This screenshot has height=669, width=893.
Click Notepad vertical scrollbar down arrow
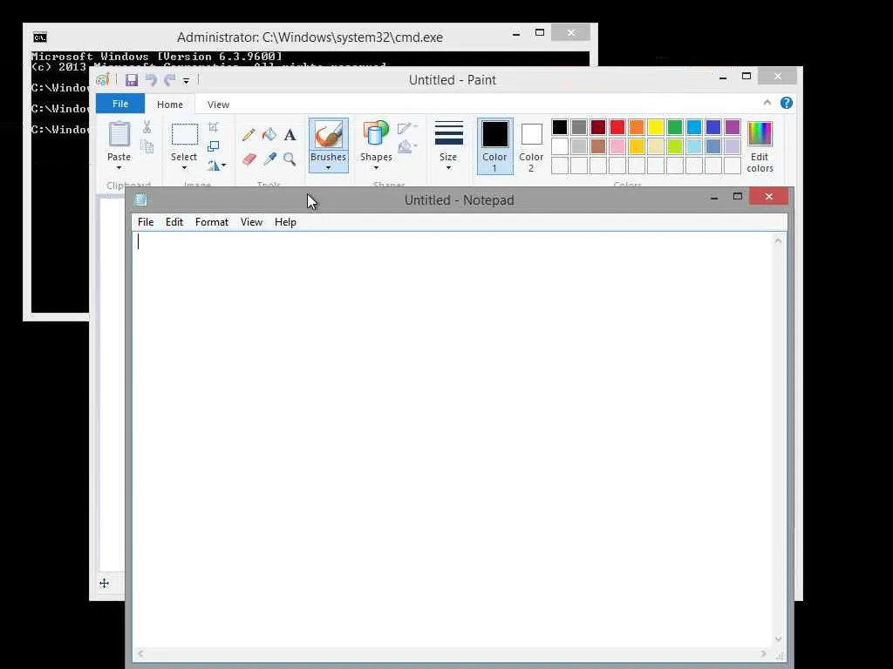[779, 639]
